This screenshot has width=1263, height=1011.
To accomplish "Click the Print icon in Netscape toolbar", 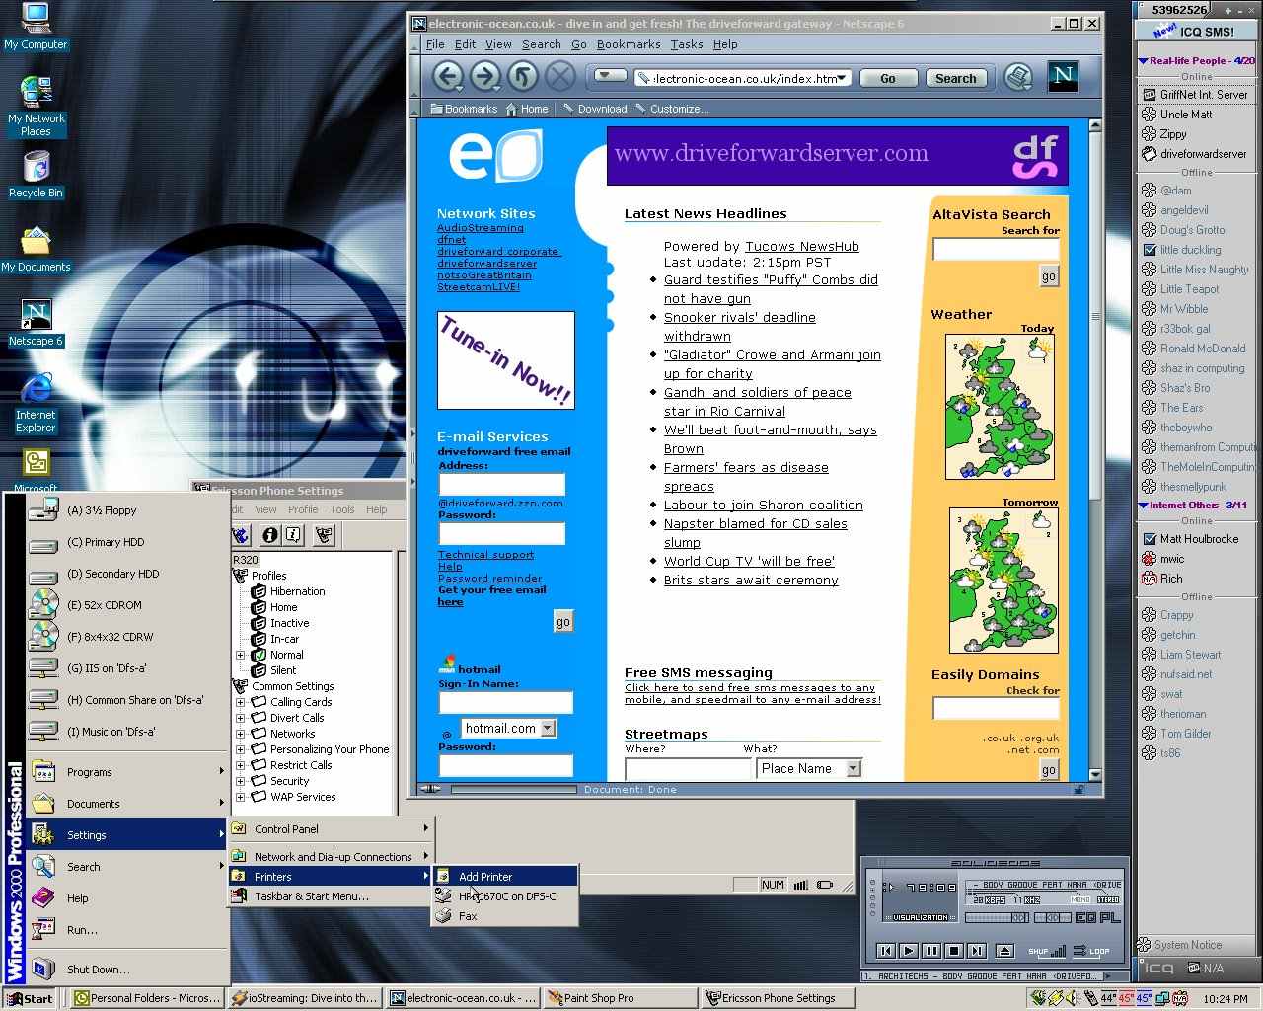I will pos(1018,76).
